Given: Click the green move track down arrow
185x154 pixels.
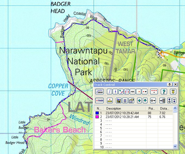Looking at the screenshot, I should [x=145, y=100].
